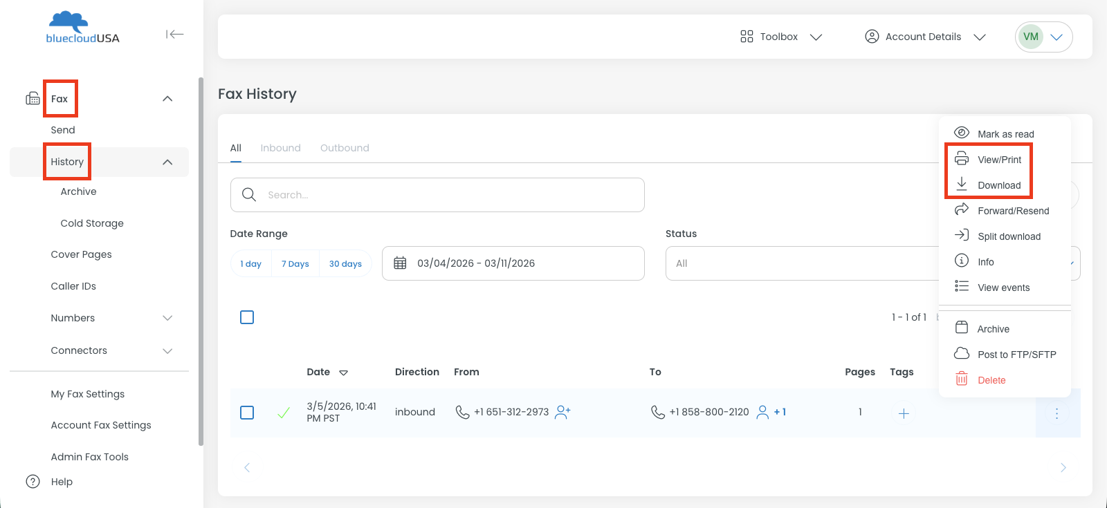Expand the Toolbox dropdown
This screenshot has height=508, width=1107.
780,37
